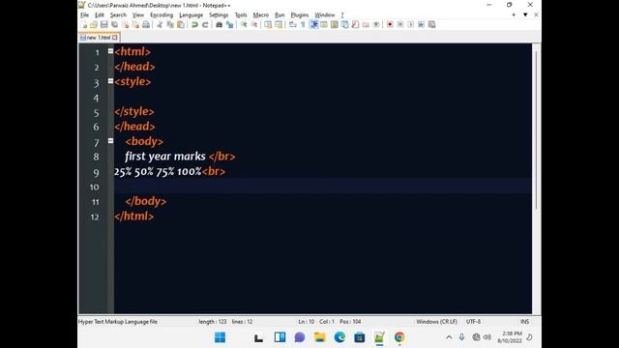The image size is (619, 348).
Task: Cut selection using scissors icon
Action: [160, 24]
